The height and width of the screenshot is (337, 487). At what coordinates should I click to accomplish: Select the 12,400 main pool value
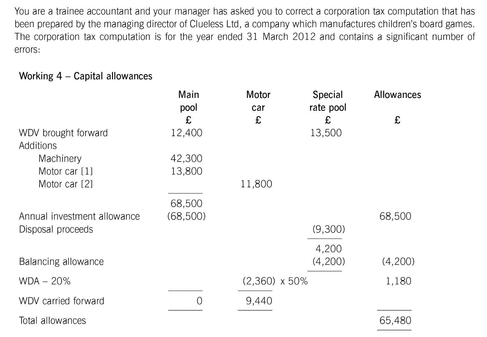click(x=186, y=133)
